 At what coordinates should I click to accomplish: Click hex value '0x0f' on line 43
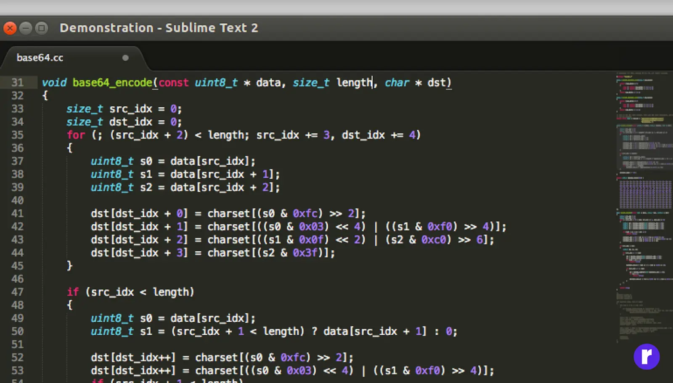(311, 239)
